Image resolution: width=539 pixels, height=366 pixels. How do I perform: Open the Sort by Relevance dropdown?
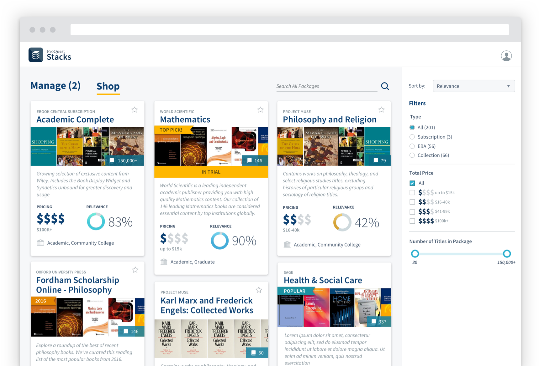[474, 86]
